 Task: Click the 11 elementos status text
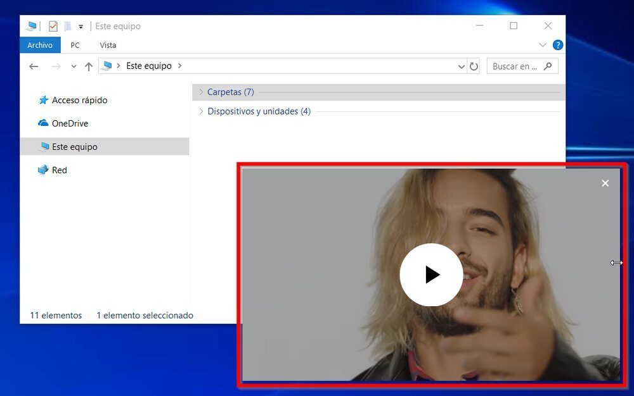[56, 316]
